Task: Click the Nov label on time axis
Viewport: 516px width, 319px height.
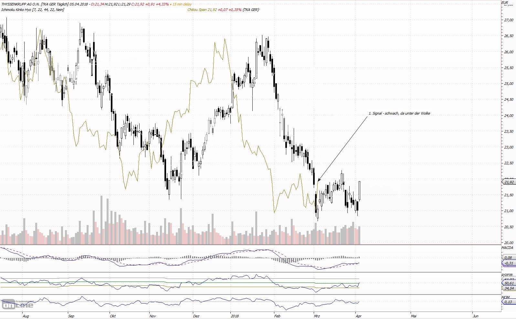Action: pyautogui.click(x=153, y=316)
